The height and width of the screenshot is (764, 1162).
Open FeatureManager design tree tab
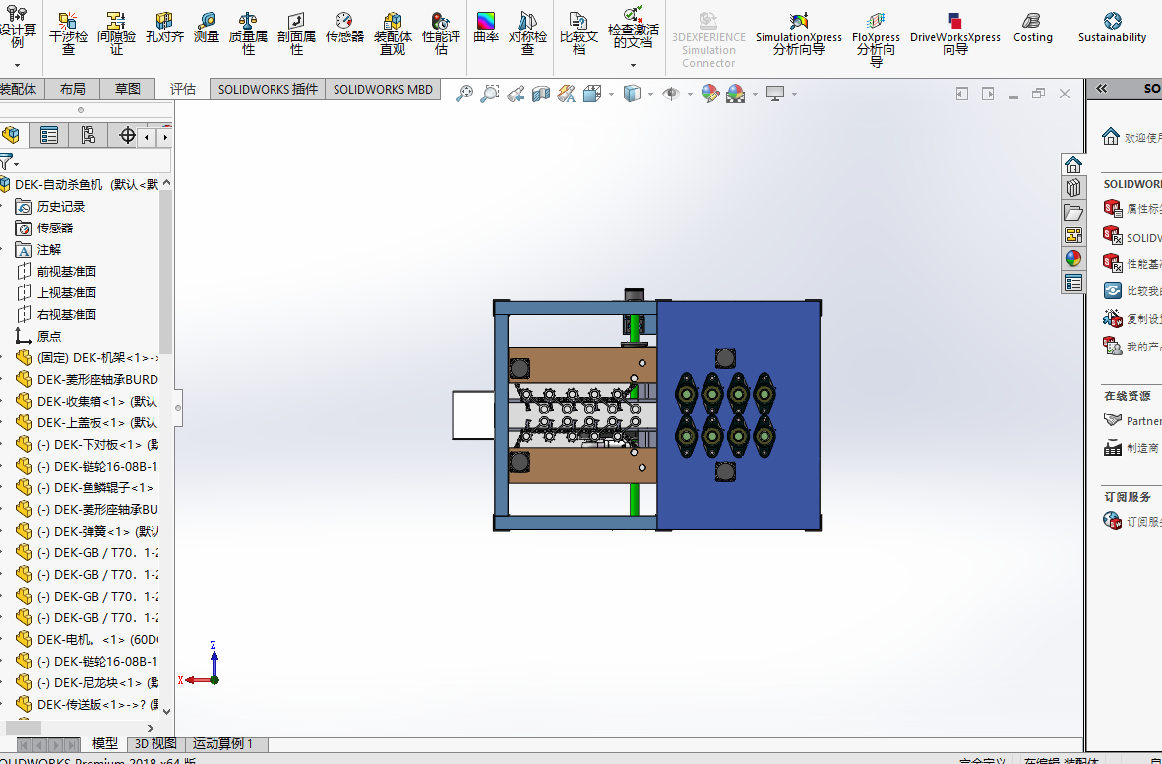(x=11, y=135)
